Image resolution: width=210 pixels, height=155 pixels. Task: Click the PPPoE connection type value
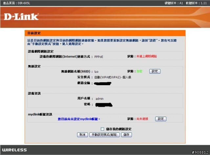(x=99, y=57)
